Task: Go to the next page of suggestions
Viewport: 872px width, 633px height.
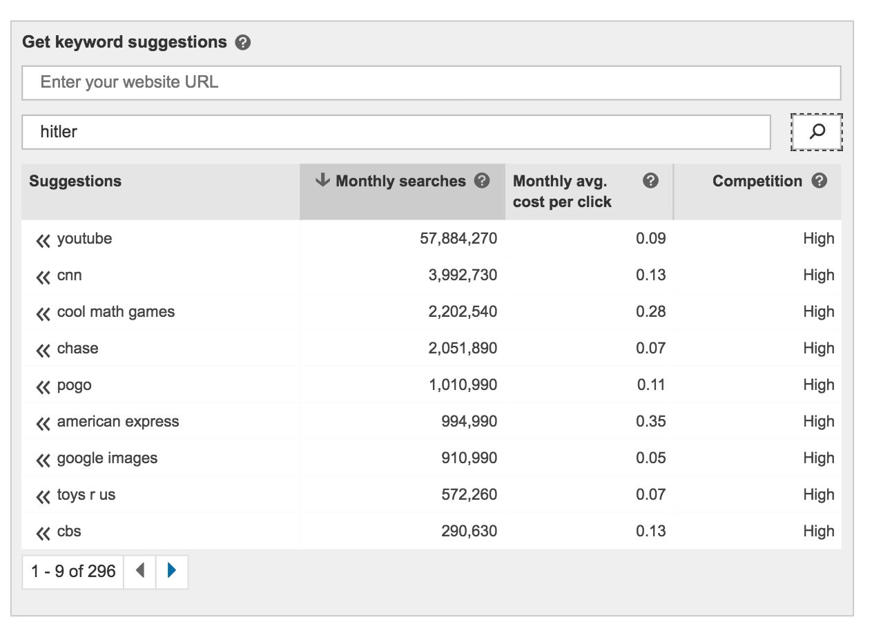Action: (x=172, y=571)
